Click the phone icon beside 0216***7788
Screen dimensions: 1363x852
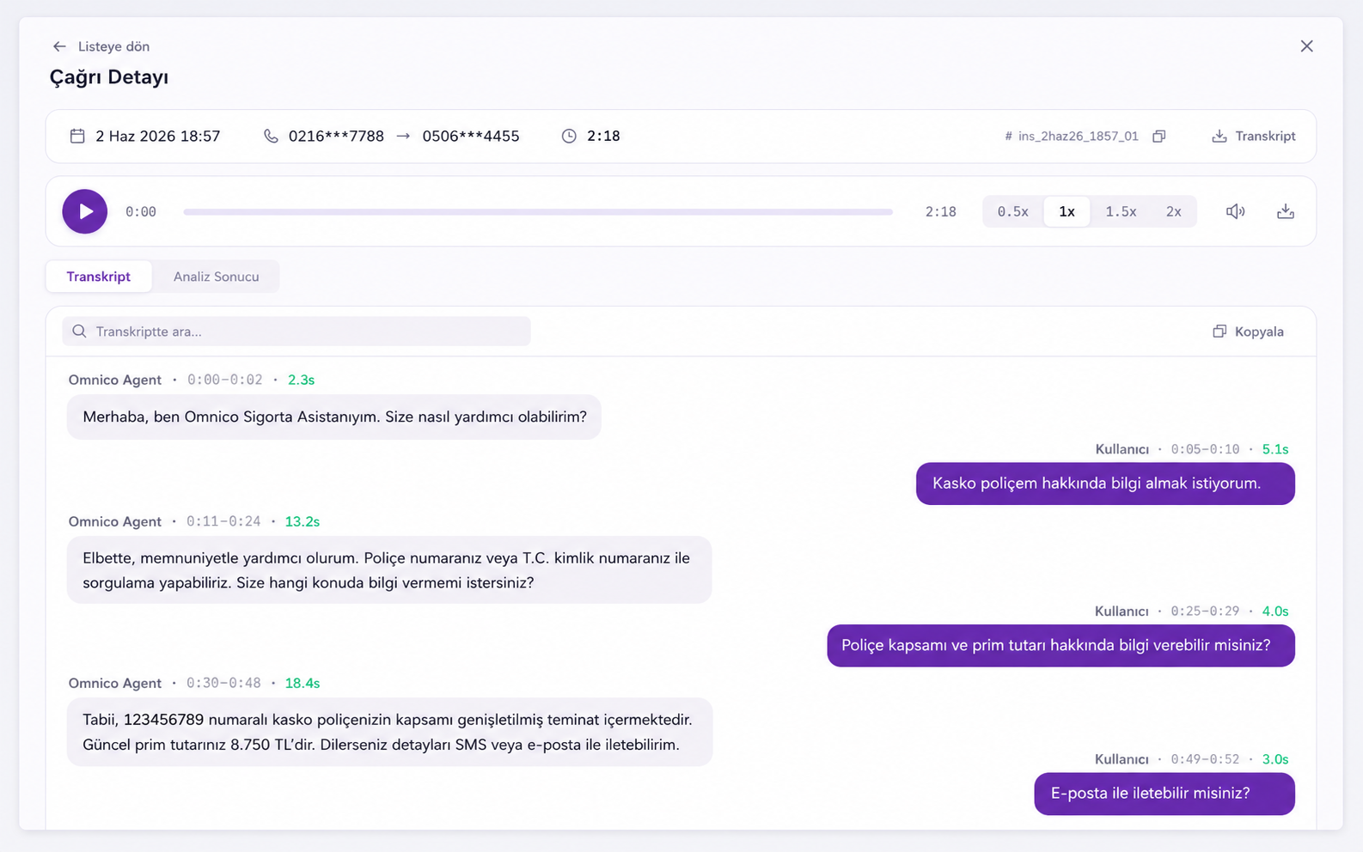click(x=271, y=136)
